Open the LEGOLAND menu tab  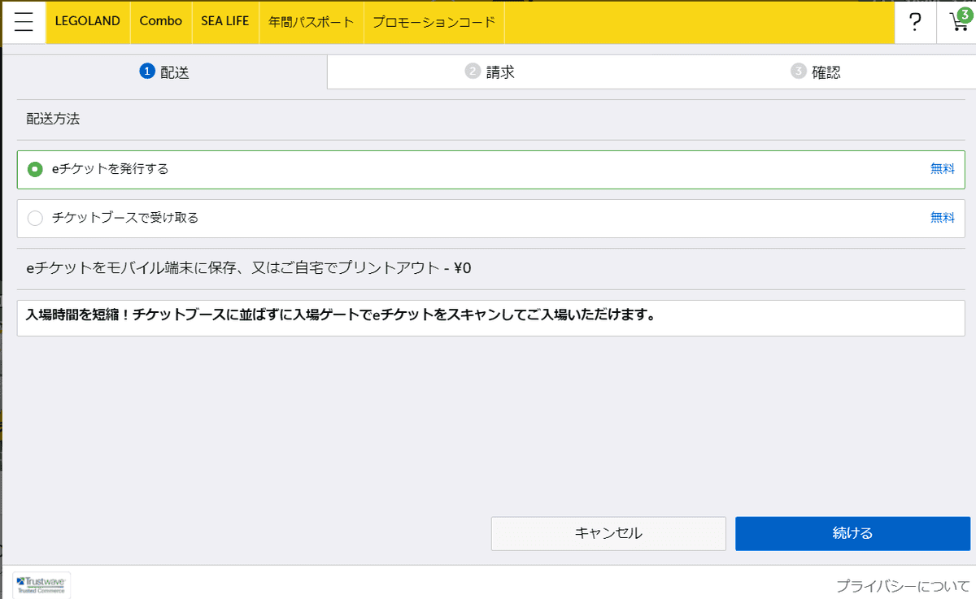click(88, 22)
